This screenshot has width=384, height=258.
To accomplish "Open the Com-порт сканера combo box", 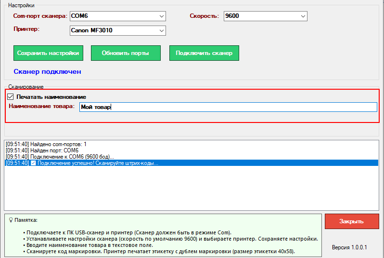I will [x=117, y=16].
